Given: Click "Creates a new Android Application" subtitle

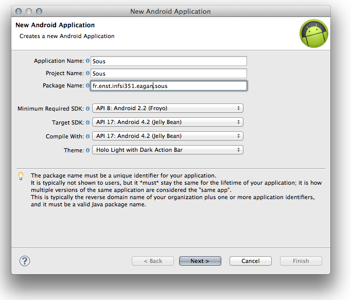Looking at the screenshot, I should 67,36.
